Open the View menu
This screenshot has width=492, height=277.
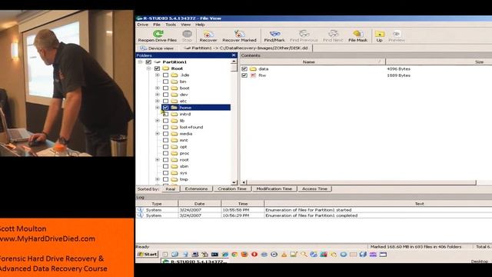pyautogui.click(x=185, y=25)
